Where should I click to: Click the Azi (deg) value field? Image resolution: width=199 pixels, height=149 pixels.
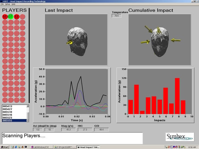coord(38,130)
